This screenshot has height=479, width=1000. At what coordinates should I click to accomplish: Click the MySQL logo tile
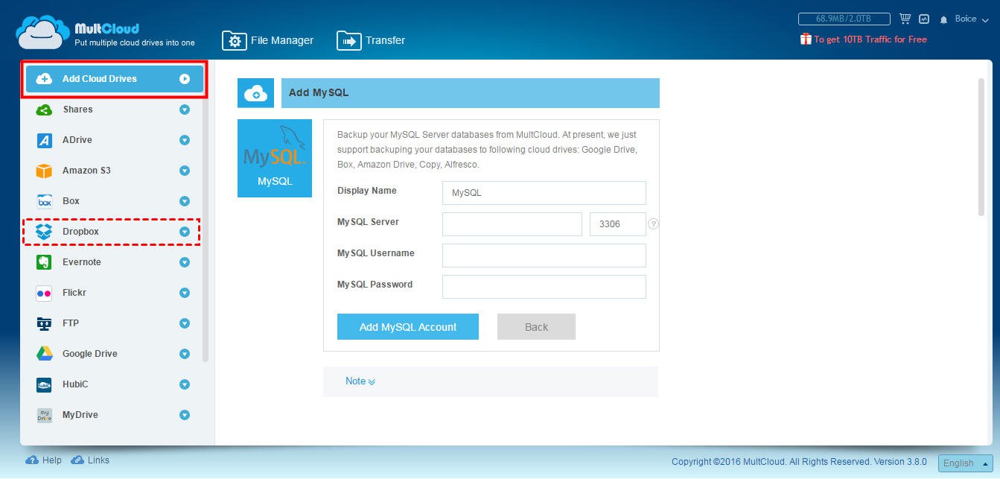pos(275,158)
